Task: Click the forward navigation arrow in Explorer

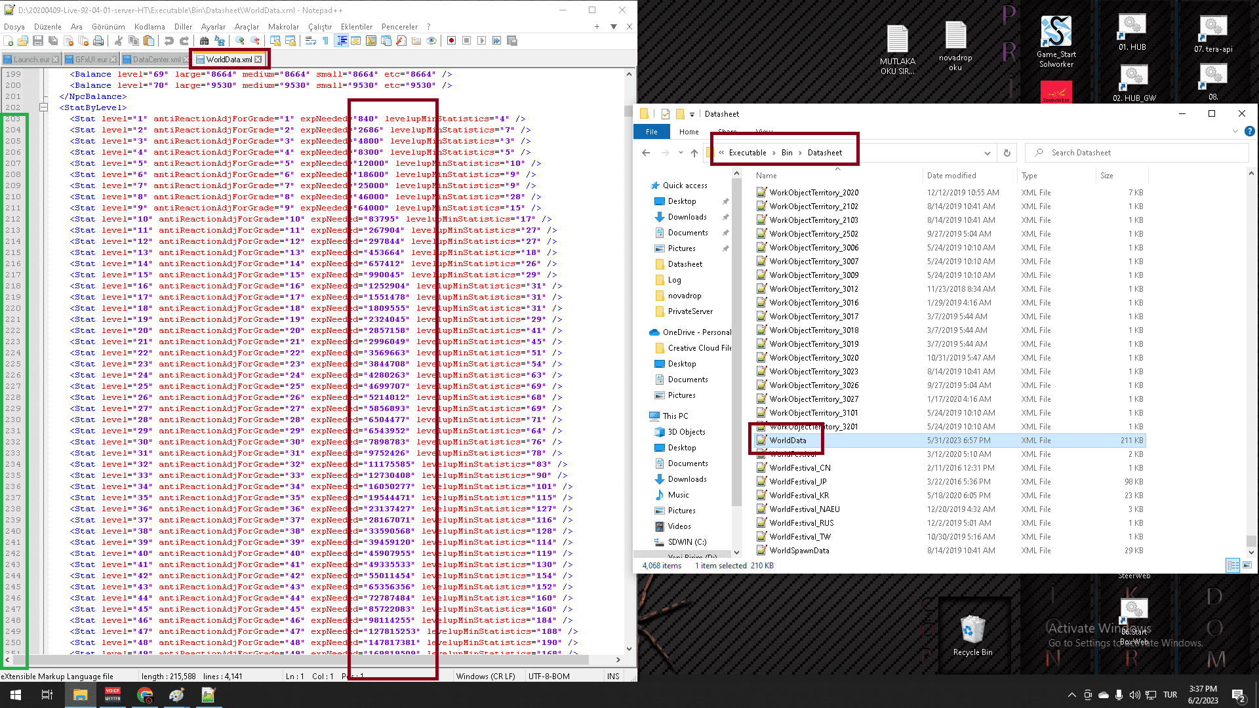Action: pos(665,152)
